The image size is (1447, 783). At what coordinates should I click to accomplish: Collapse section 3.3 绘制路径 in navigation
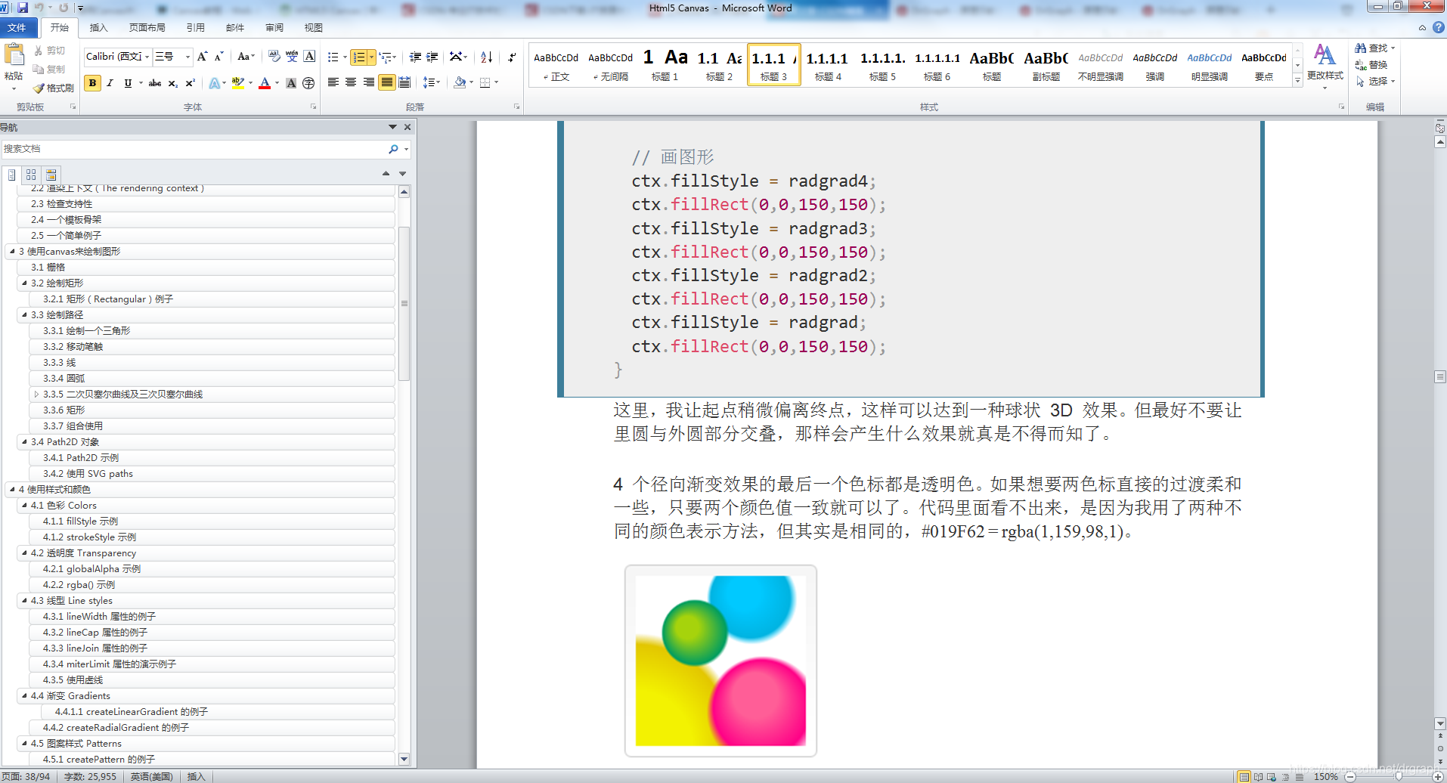[x=24, y=314]
